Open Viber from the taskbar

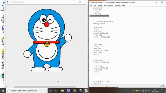coord(68,90)
